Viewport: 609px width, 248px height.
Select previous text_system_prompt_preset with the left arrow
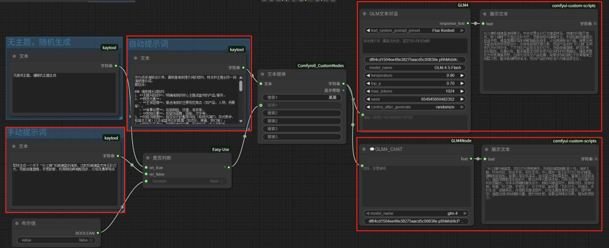click(368, 30)
